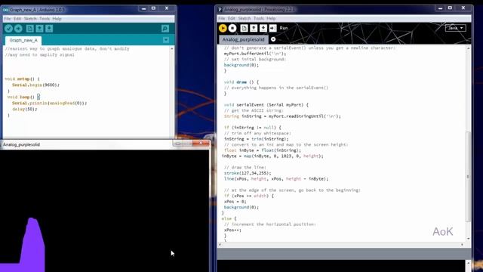
Task: Click scroll-up arrow in Arduino editor
Action: click(171, 48)
